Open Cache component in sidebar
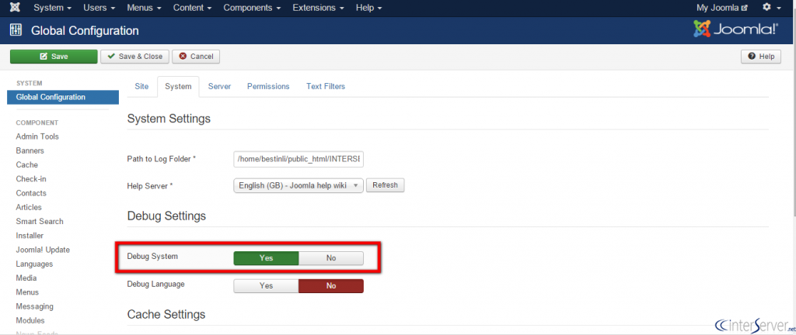 pos(27,165)
